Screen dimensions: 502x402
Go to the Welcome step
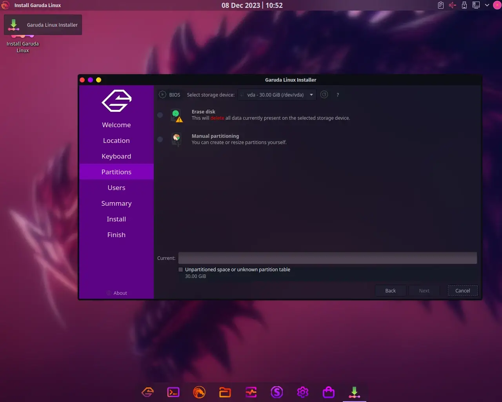pyautogui.click(x=116, y=125)
